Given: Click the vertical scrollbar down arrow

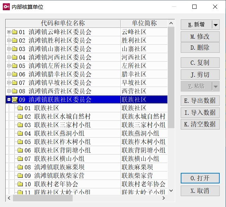Looking at the screenshot, I should pos(171,190).
